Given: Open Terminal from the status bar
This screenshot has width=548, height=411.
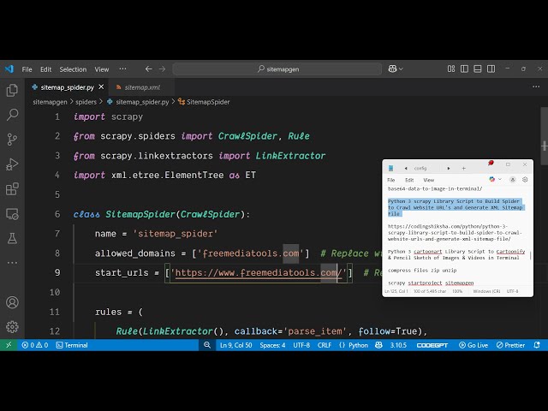Looking at the screenshot, I should (72, 345).
